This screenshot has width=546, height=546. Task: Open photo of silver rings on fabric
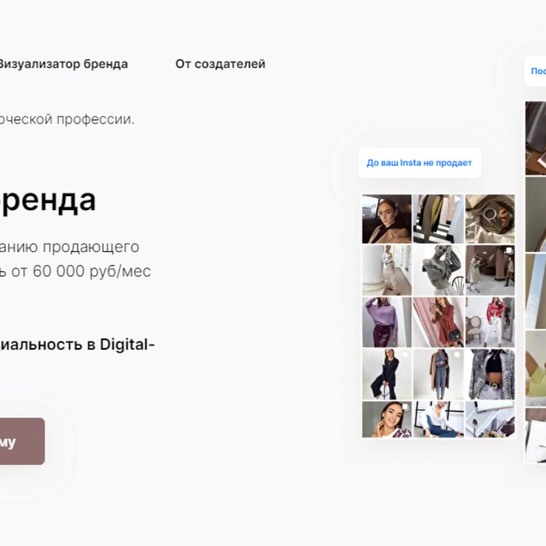coord(490,219)
